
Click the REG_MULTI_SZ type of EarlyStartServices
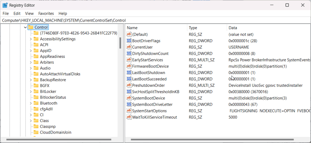tap(202, 60)
